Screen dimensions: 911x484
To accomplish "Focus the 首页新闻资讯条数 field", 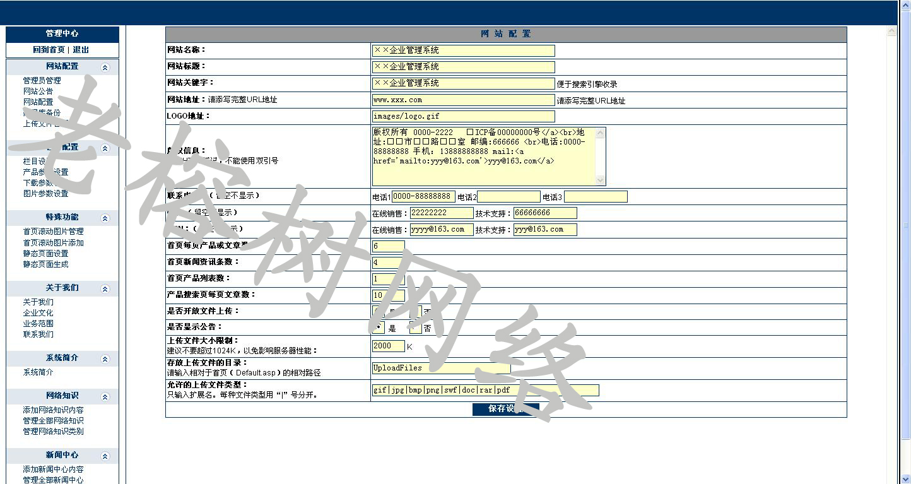I will (388, 263).
